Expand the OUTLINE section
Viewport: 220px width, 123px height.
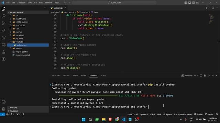point(28,108)
